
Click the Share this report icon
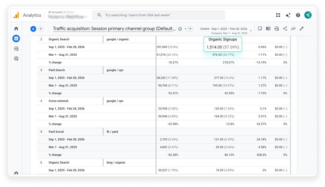285,29
